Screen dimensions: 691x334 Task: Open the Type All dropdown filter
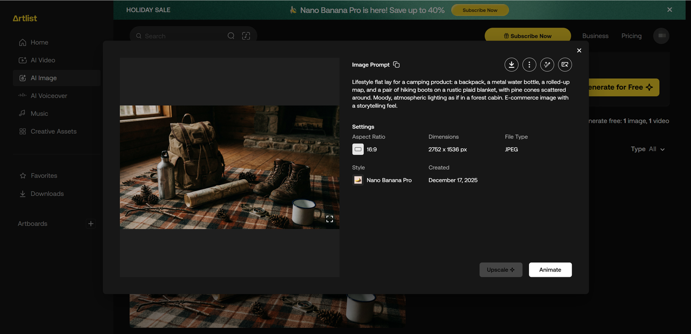(648, 149)
